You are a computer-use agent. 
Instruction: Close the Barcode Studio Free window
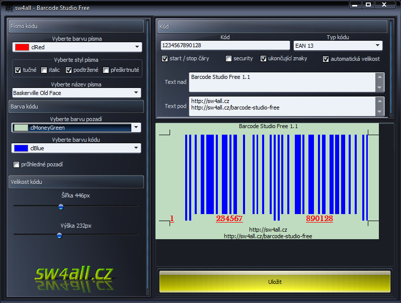pos(384,5)
